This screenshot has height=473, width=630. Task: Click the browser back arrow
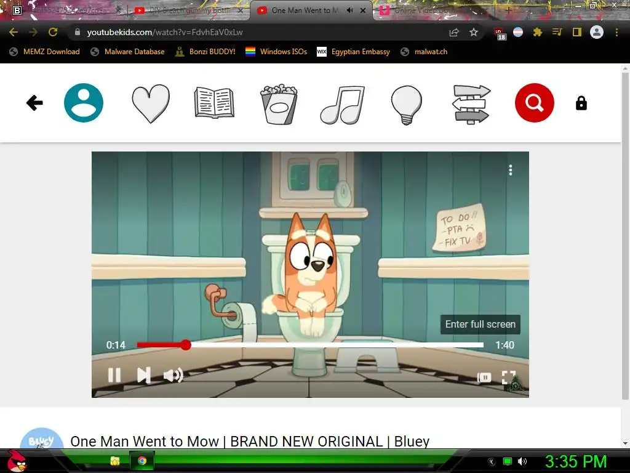[x=14, y=32]
